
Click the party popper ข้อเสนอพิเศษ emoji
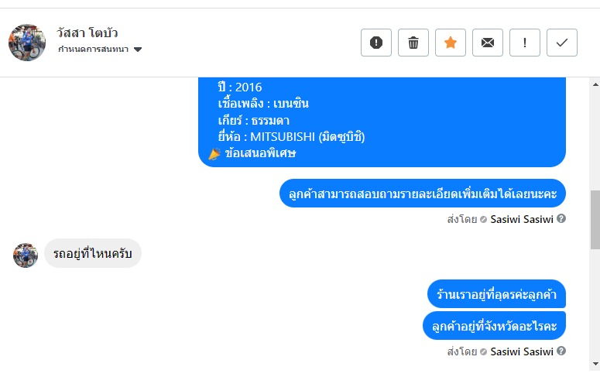[215, 153]
